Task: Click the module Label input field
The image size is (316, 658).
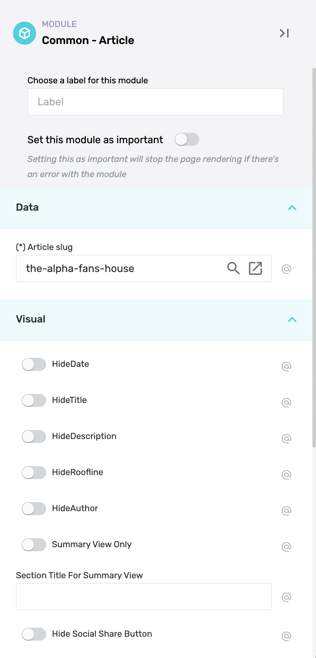Action: coord(155,102)
